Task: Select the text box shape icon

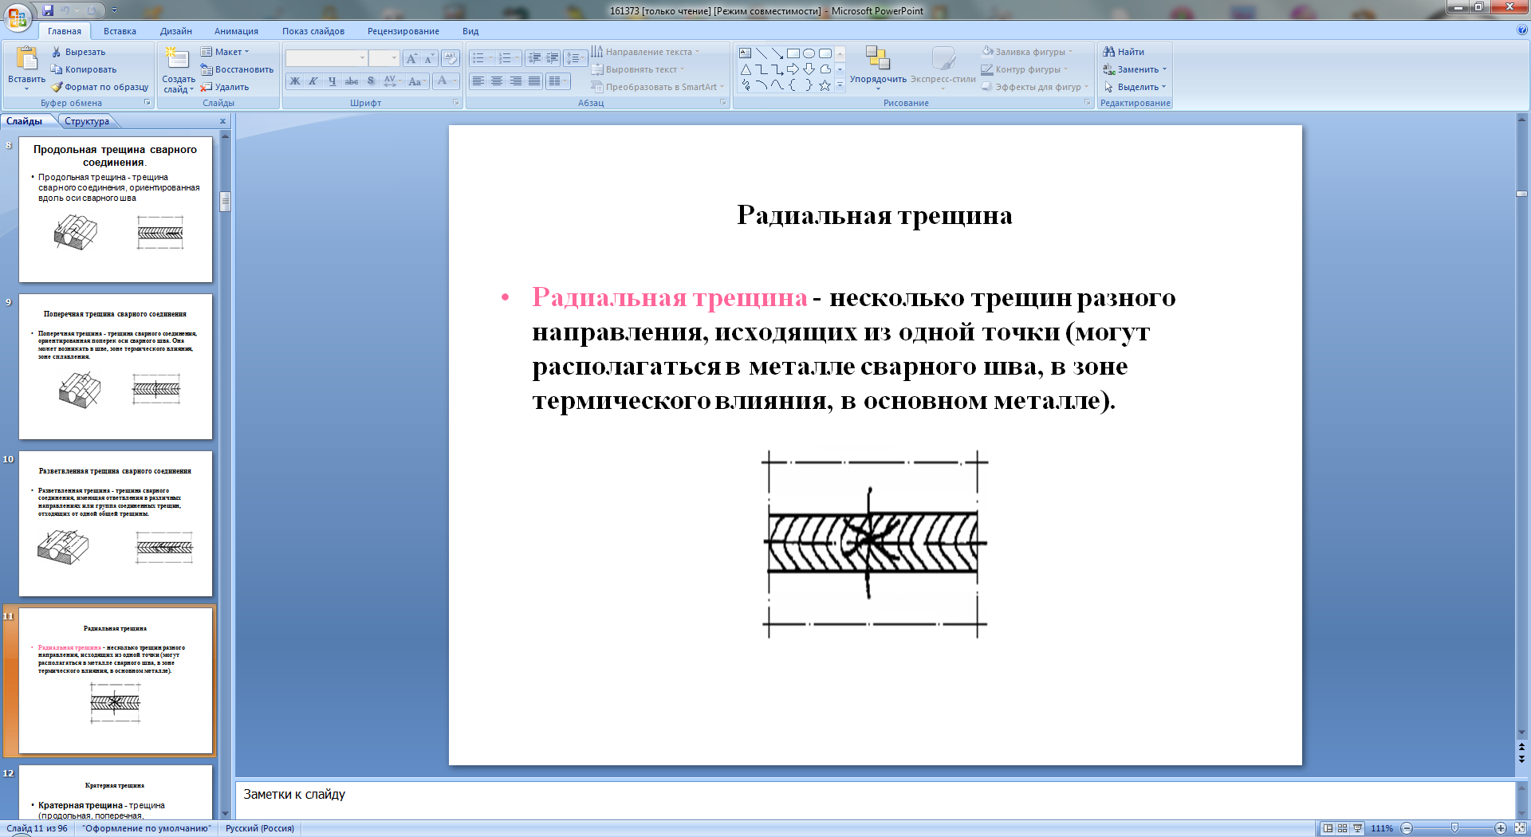Action: tap(745, 53)
